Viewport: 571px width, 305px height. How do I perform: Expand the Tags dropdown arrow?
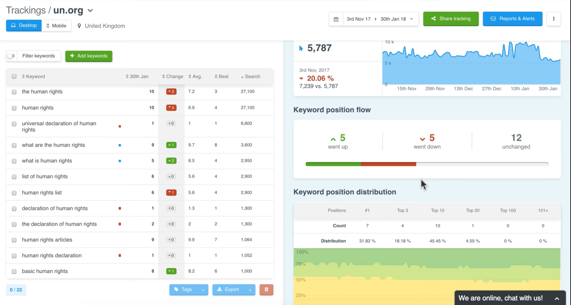[203, 290]
